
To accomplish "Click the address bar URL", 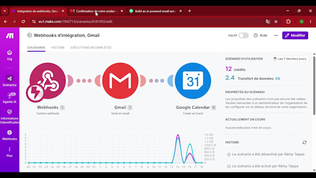I will click(x=76, y=21).
